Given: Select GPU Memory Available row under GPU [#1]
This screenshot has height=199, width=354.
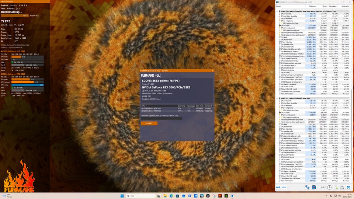Looking at the screenshot, I should click(313, 171).
